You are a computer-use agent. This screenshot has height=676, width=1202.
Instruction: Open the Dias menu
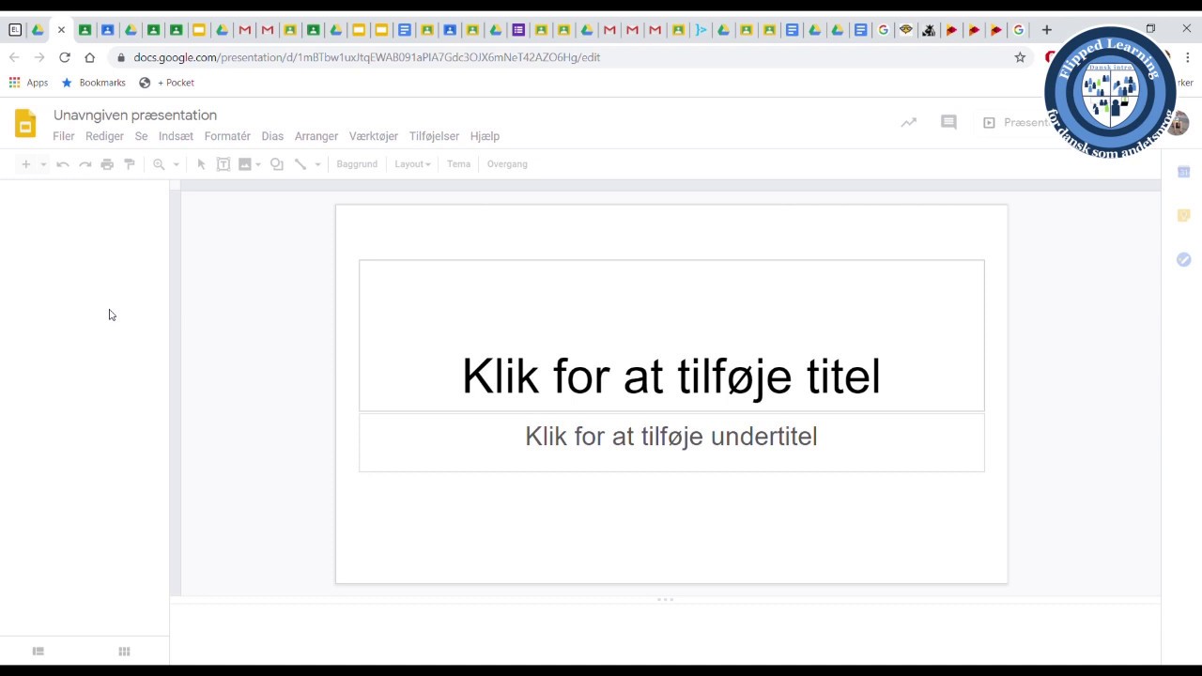(x=272, y=136)
